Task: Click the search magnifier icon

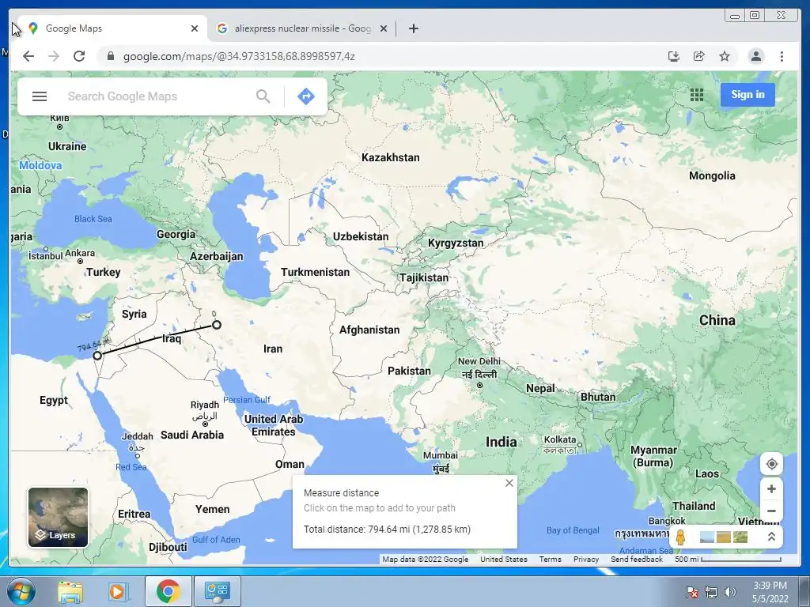Action: [263, 96]
